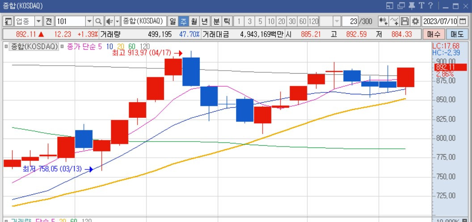472x222 pixels.
Task: Switch chart to yearly 년 period
Action: pos(204,21)
